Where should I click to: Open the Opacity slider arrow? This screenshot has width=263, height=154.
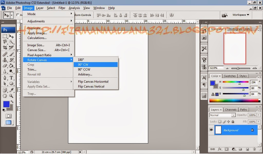coord(258,115)
